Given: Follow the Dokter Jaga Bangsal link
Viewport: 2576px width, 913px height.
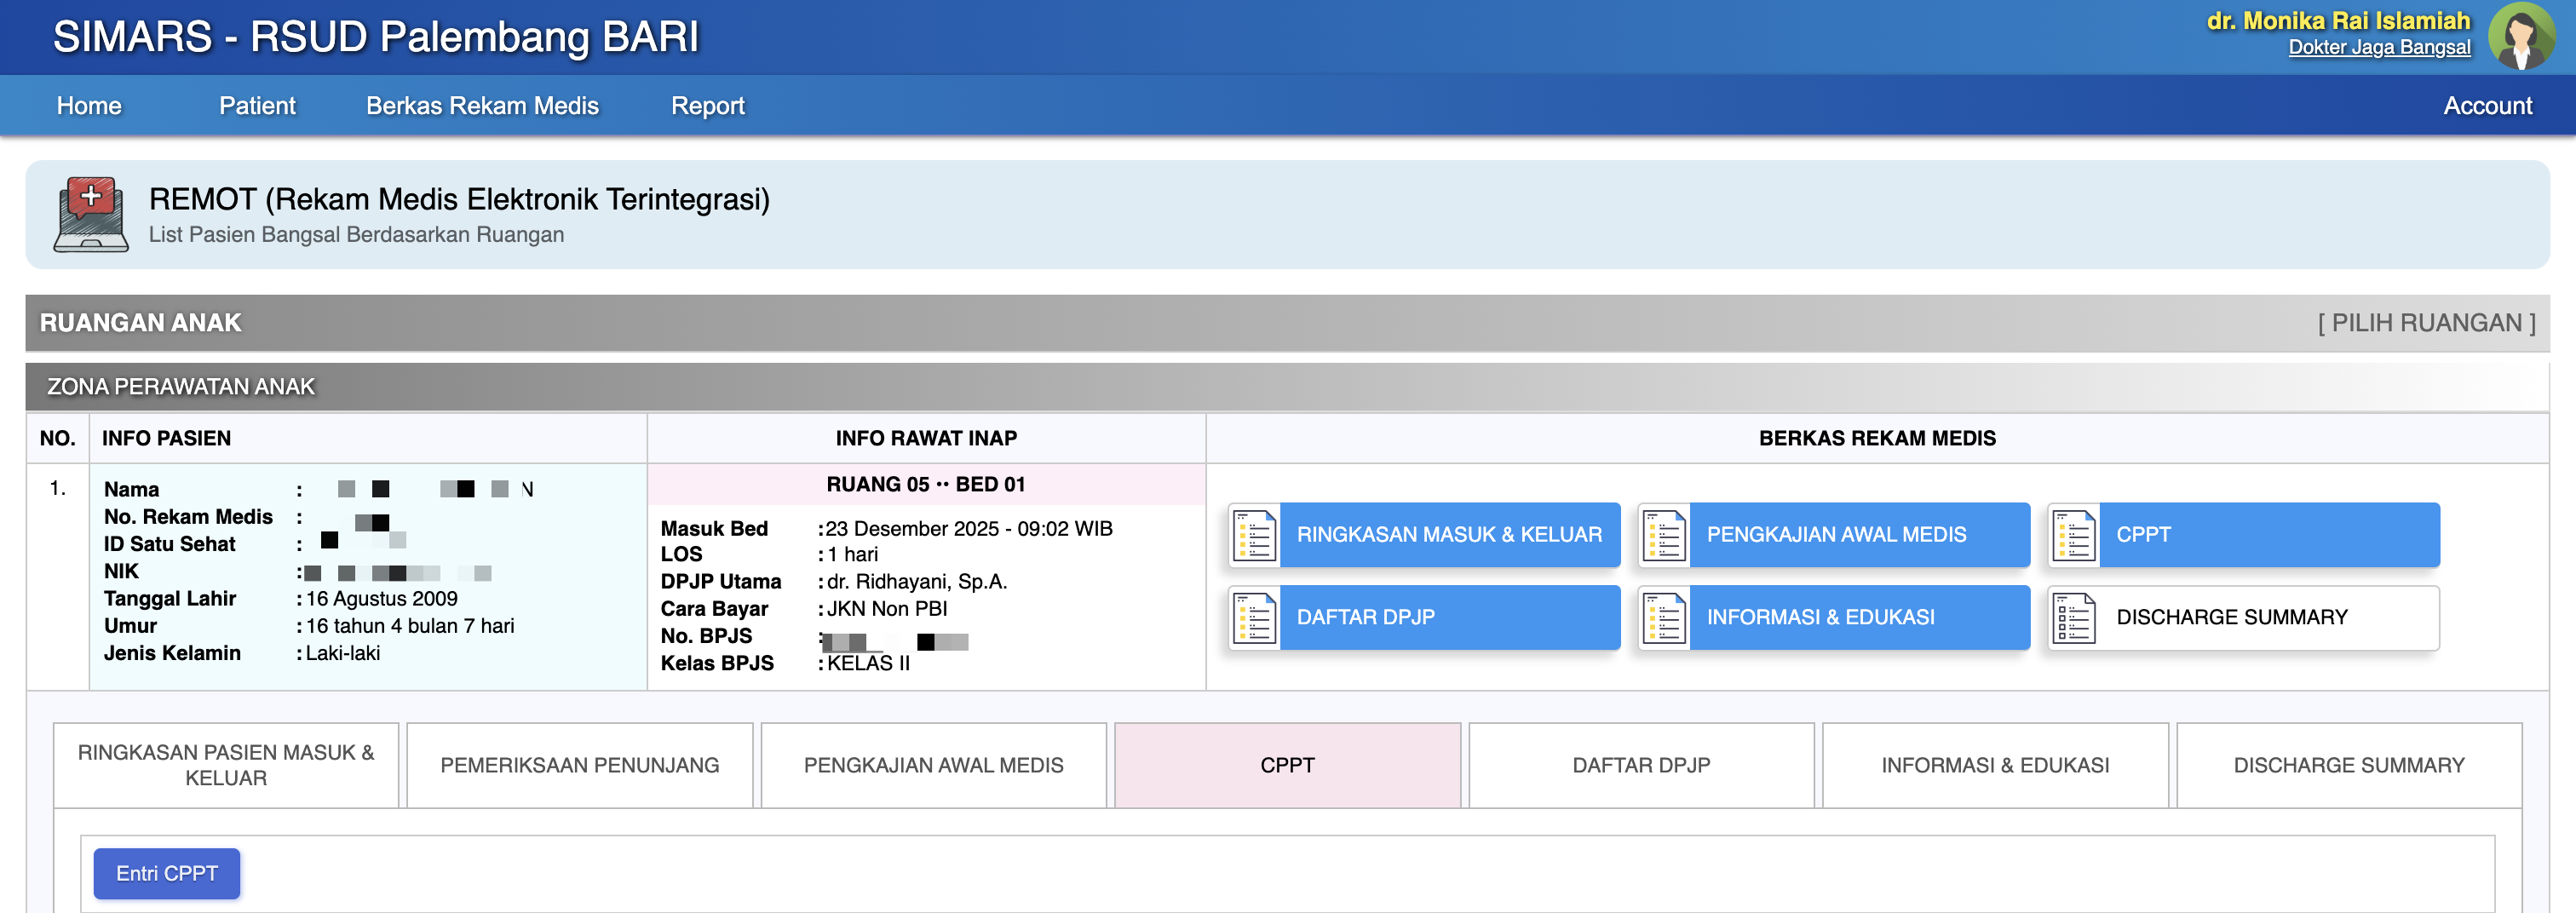Looking at the screenshot, I should click(x=2378, y=47).
